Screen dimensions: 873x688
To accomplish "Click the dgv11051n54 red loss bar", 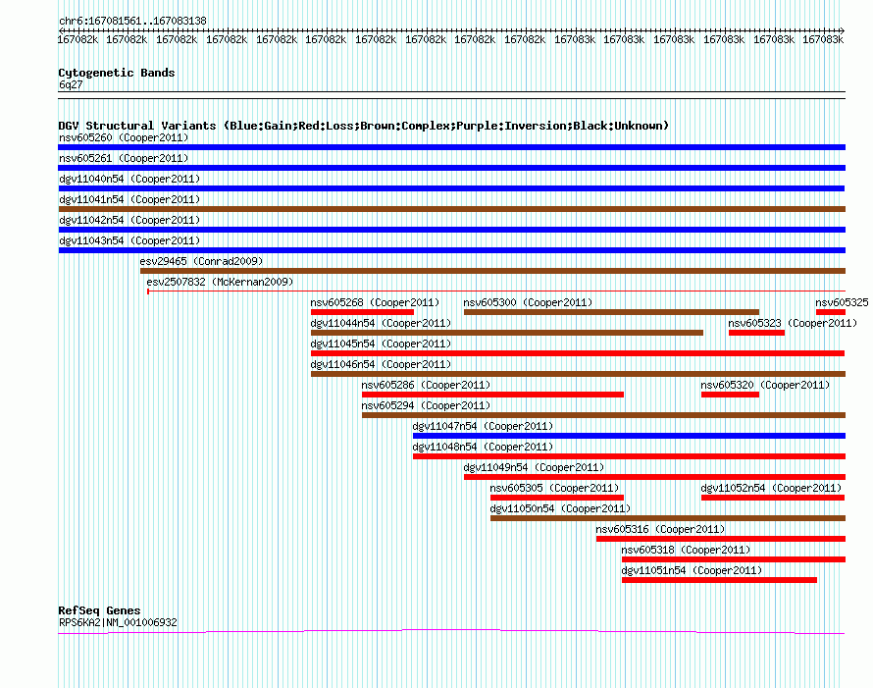I will click(x=719, y=580).
